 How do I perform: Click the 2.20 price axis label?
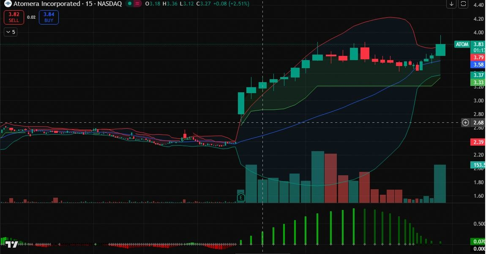(478, 155)
